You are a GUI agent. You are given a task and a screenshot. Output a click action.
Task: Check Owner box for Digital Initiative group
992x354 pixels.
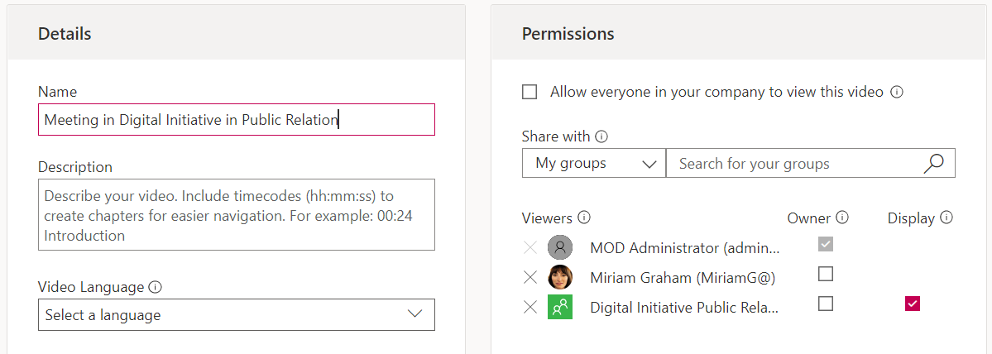pyautogui.click(x=825, y=304)
